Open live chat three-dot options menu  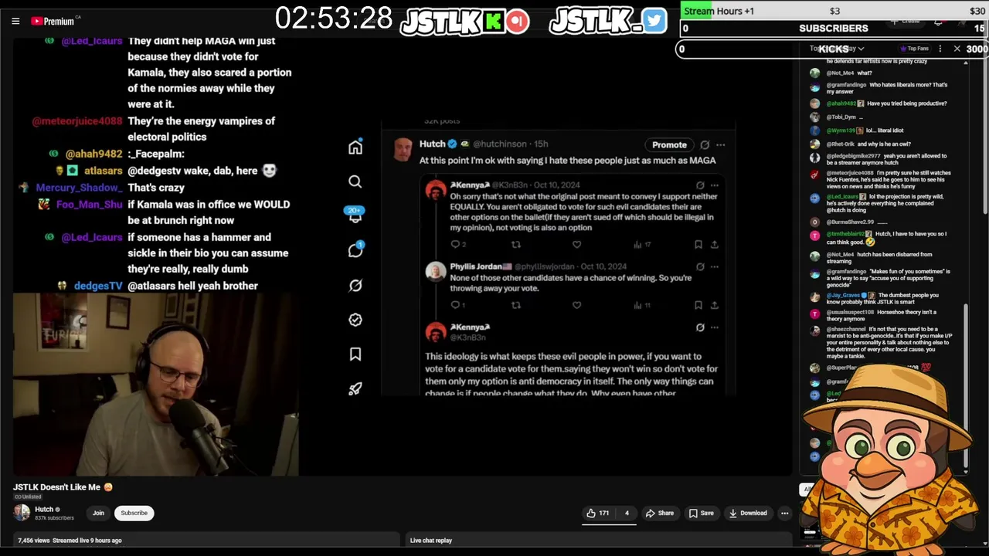click(x=940, y=49)
